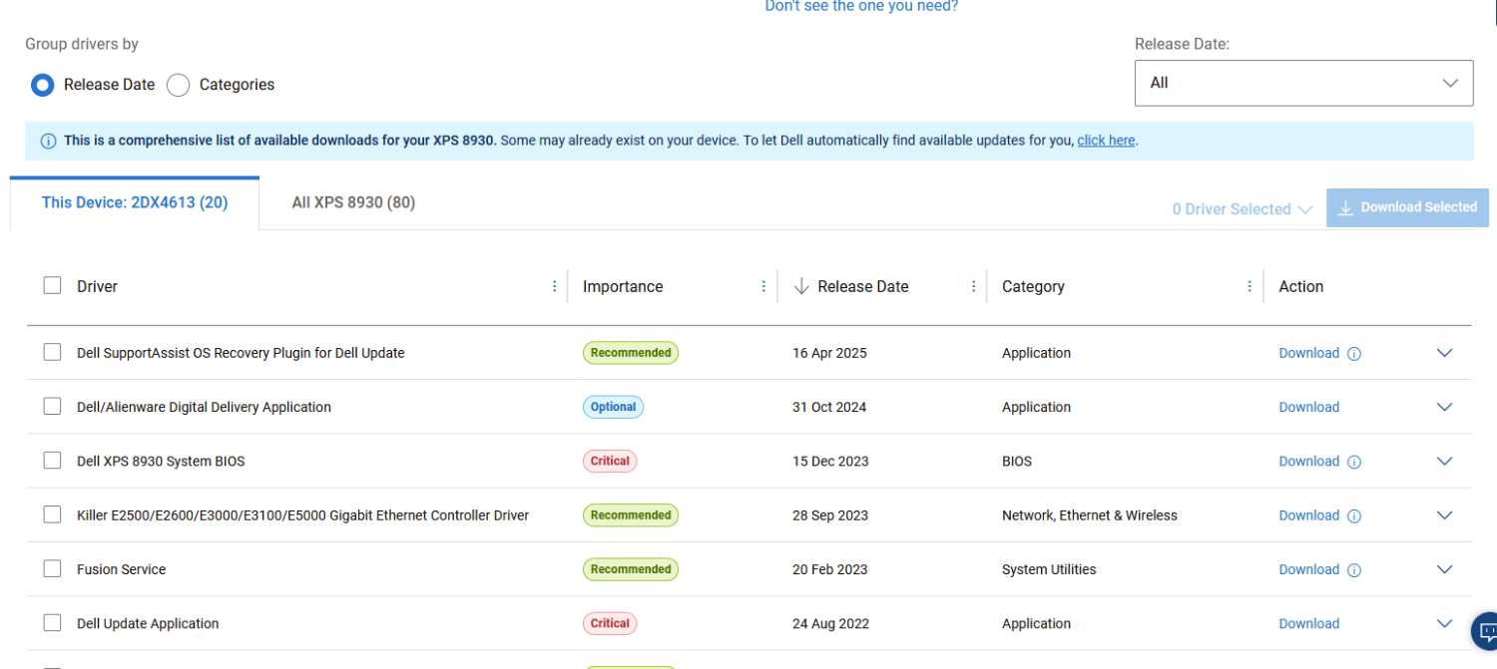Viewport: 1497px width, 669px height.
Task: Tick the select-all checkbox in Driver header
Action: pos(52,285)
